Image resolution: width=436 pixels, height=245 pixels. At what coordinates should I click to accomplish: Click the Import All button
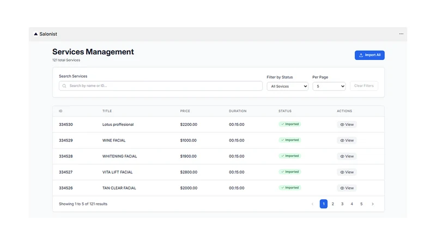point(370,55)
